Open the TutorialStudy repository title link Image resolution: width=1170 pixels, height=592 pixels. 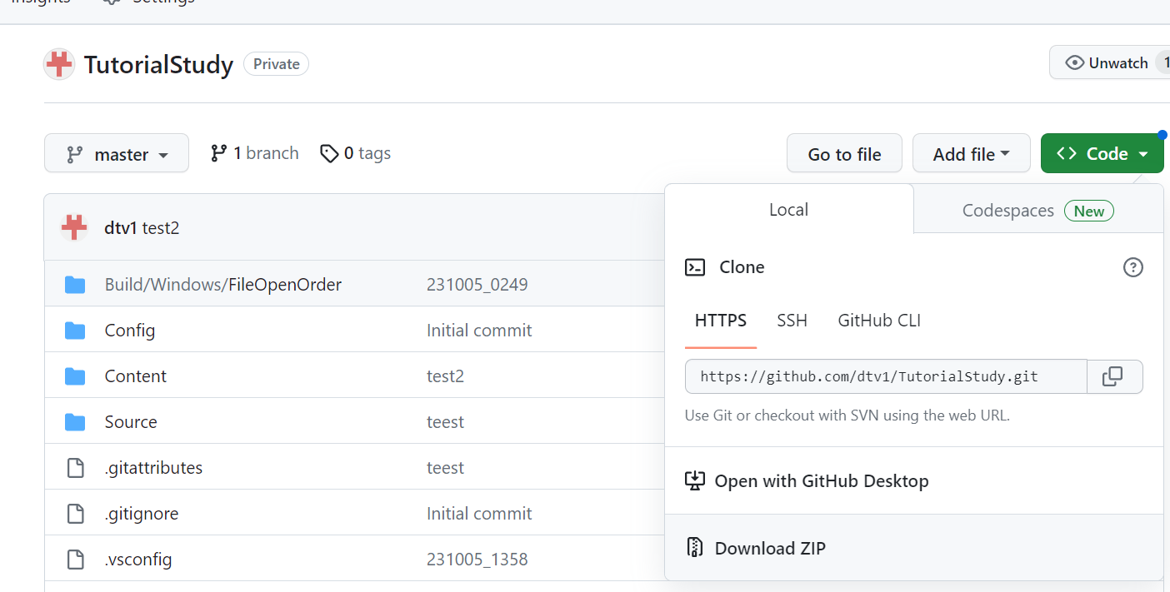point(158,64)
